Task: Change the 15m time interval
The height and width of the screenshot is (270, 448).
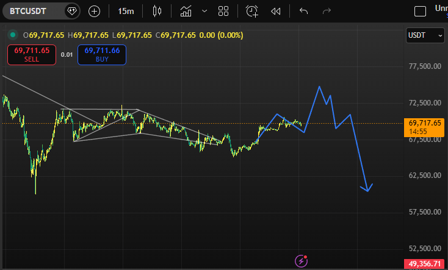Action: pyautogui.click(x=126, y=11)
